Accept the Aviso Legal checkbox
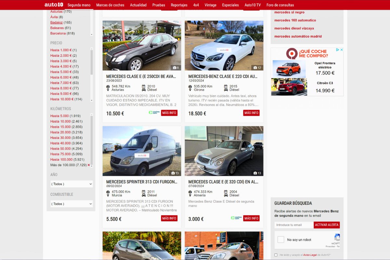 point(276,255)
